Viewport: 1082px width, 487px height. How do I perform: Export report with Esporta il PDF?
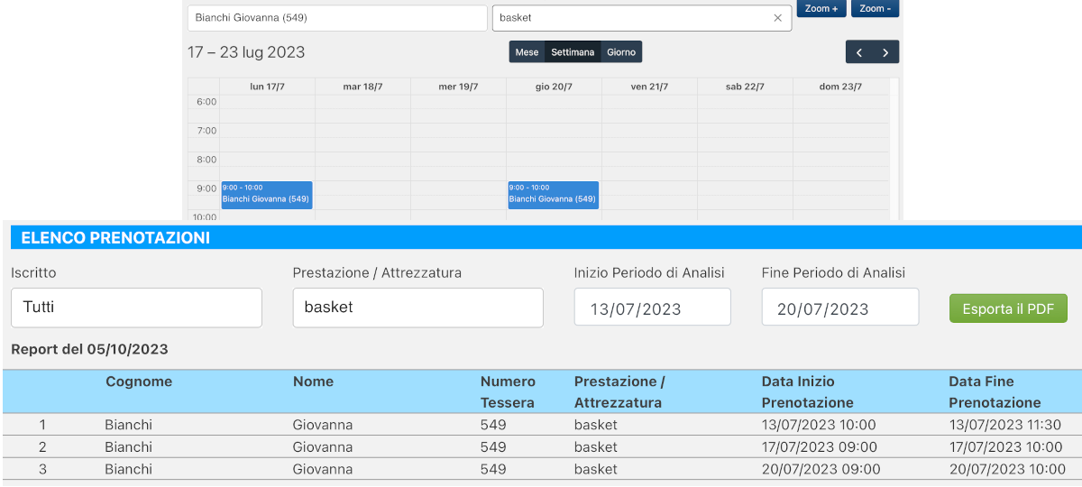click(x=1007, y=308)
